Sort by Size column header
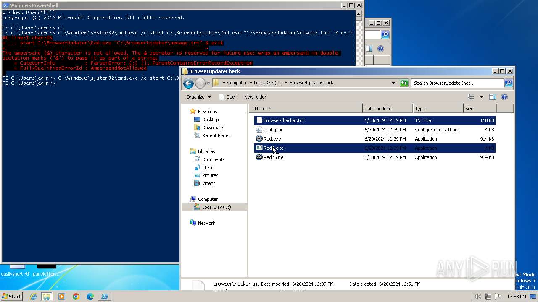The width and height of the screenshot is (538, 302). [x=480, y=109]
